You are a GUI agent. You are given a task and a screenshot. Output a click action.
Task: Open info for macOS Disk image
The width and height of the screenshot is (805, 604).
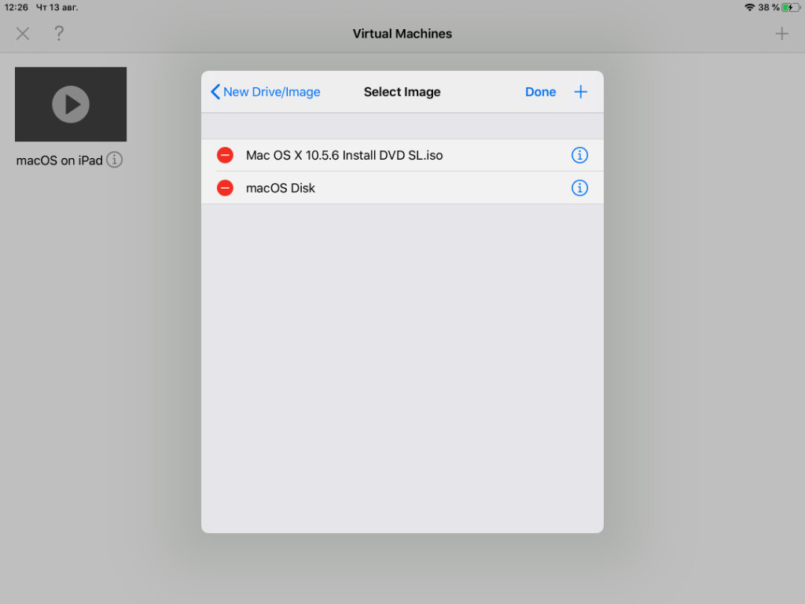579,188
